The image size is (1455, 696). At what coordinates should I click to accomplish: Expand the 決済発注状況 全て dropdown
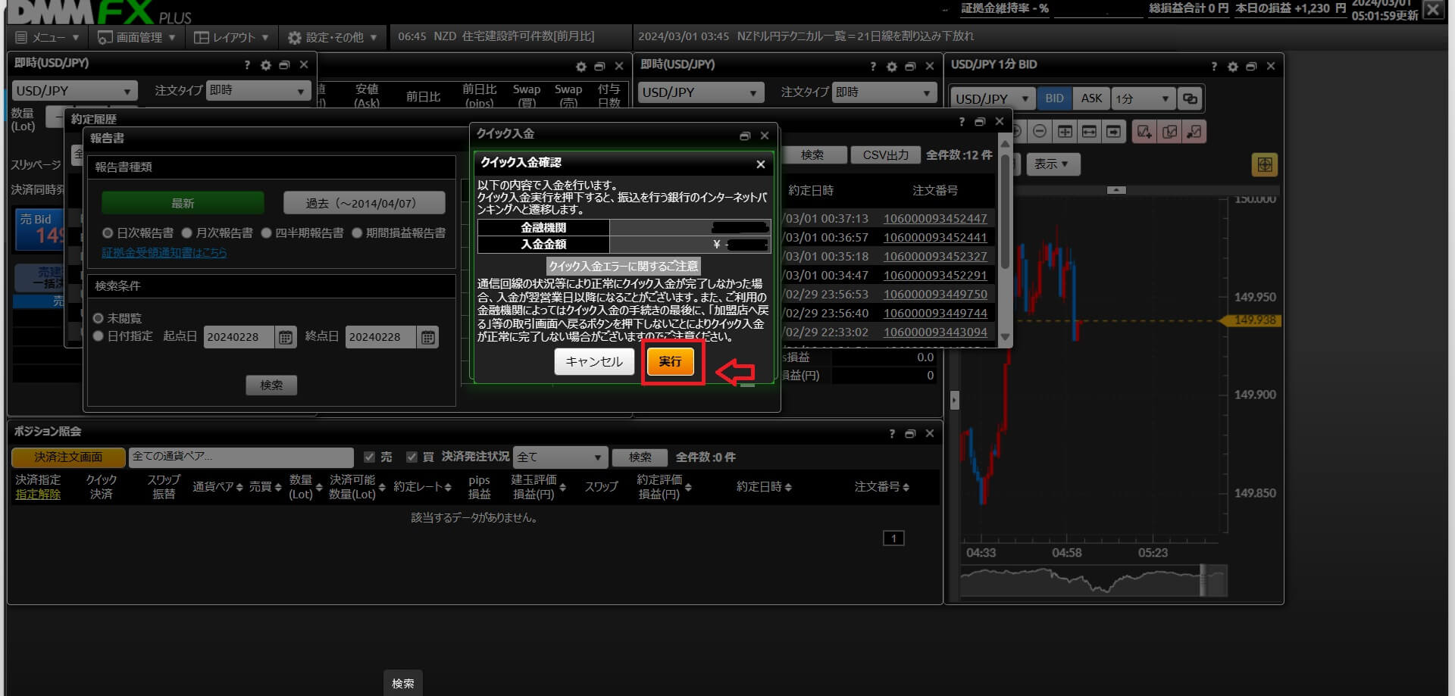(x=559, y=457)
